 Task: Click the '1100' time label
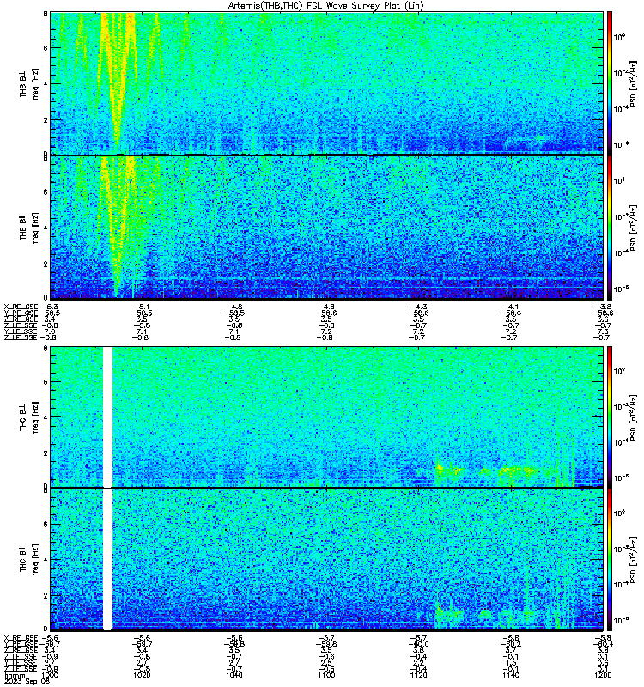(326, 675)
